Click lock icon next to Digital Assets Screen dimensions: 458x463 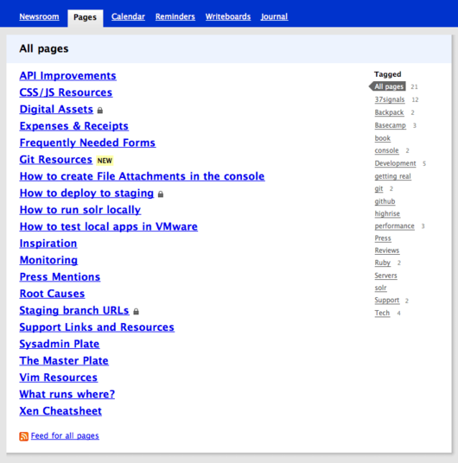[100, 111]
